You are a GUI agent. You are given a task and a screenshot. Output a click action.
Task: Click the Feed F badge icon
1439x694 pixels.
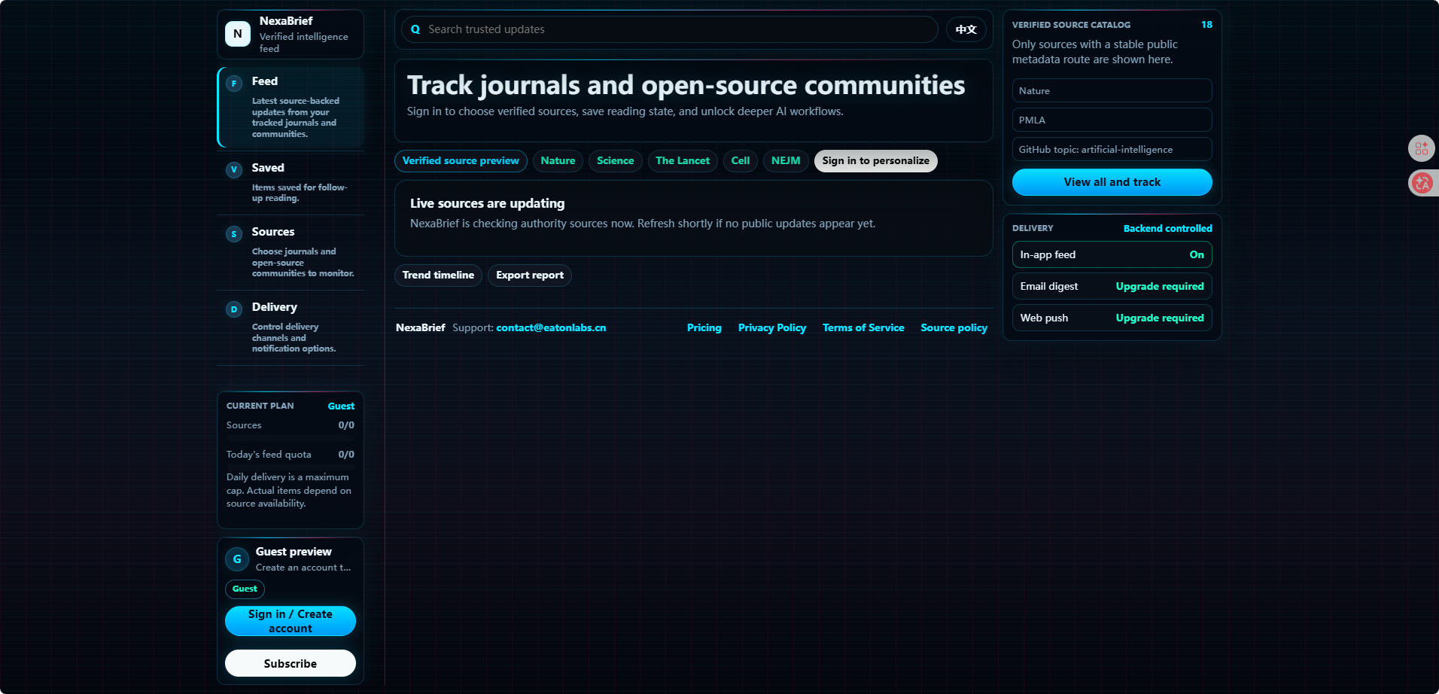(234, 84)
